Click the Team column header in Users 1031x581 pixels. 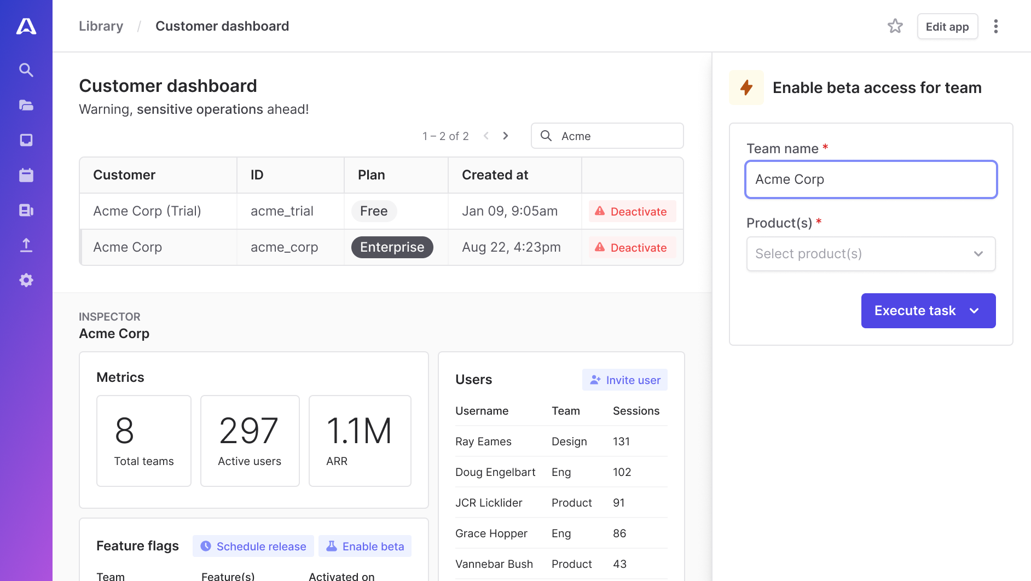[x=566, y=411]
